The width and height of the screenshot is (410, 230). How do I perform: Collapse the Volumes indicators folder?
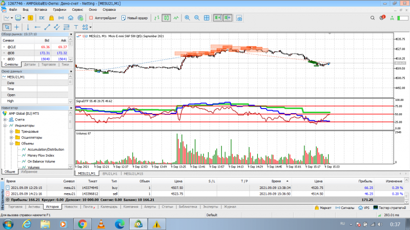coord(11,143)
